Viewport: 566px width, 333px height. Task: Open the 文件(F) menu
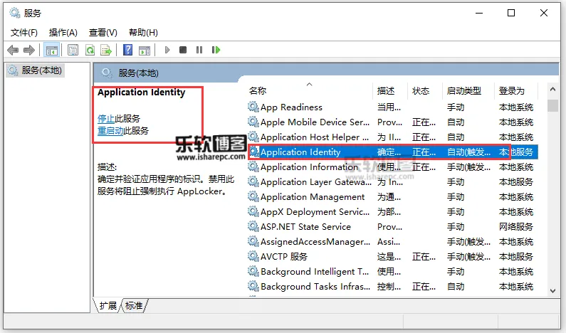click(23, 33)
